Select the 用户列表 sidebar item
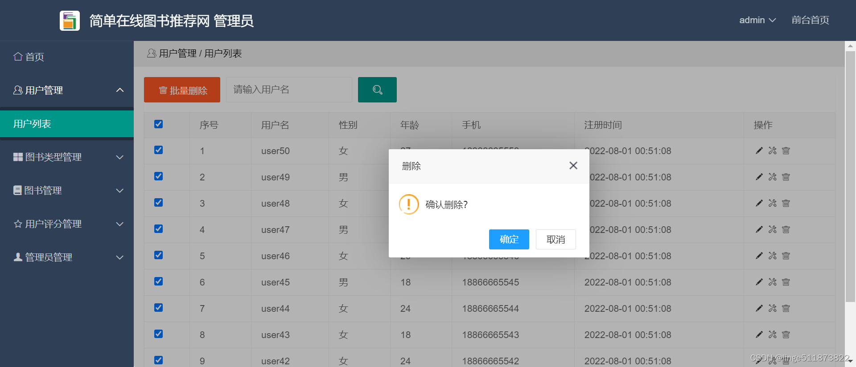Viewport: 856px width, 367px height. (x=67, y=124)
